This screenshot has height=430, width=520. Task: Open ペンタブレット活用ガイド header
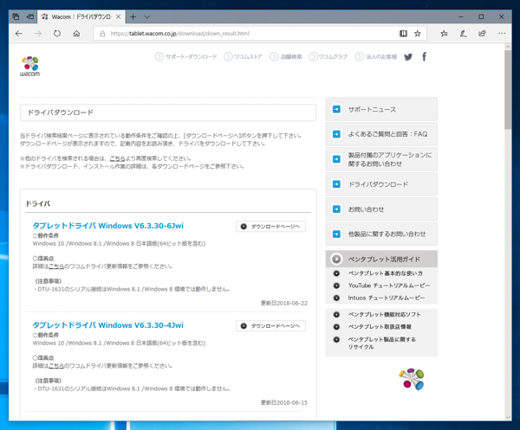(x=381, y=259)
